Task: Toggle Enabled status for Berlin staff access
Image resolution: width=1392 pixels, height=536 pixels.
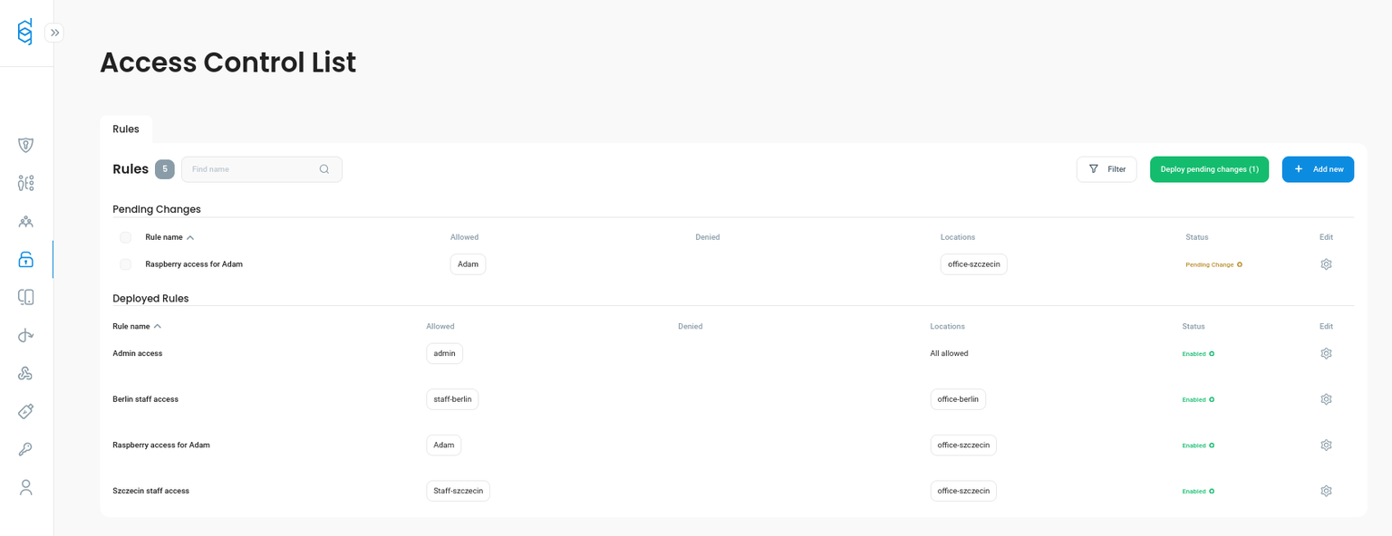Action: (x=1198, y=399)
